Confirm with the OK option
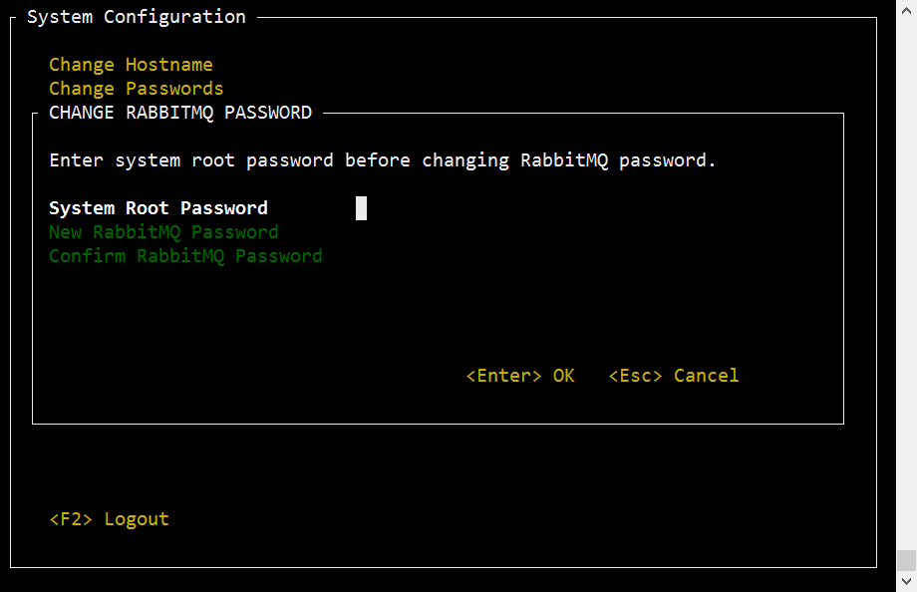The width and height of the screenshot is (917, 592). tap(564, 376)
